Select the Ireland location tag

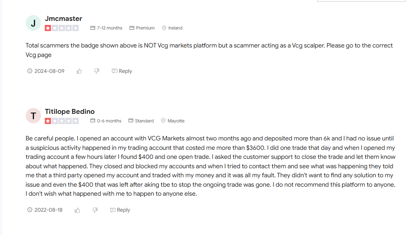point(172,28)
